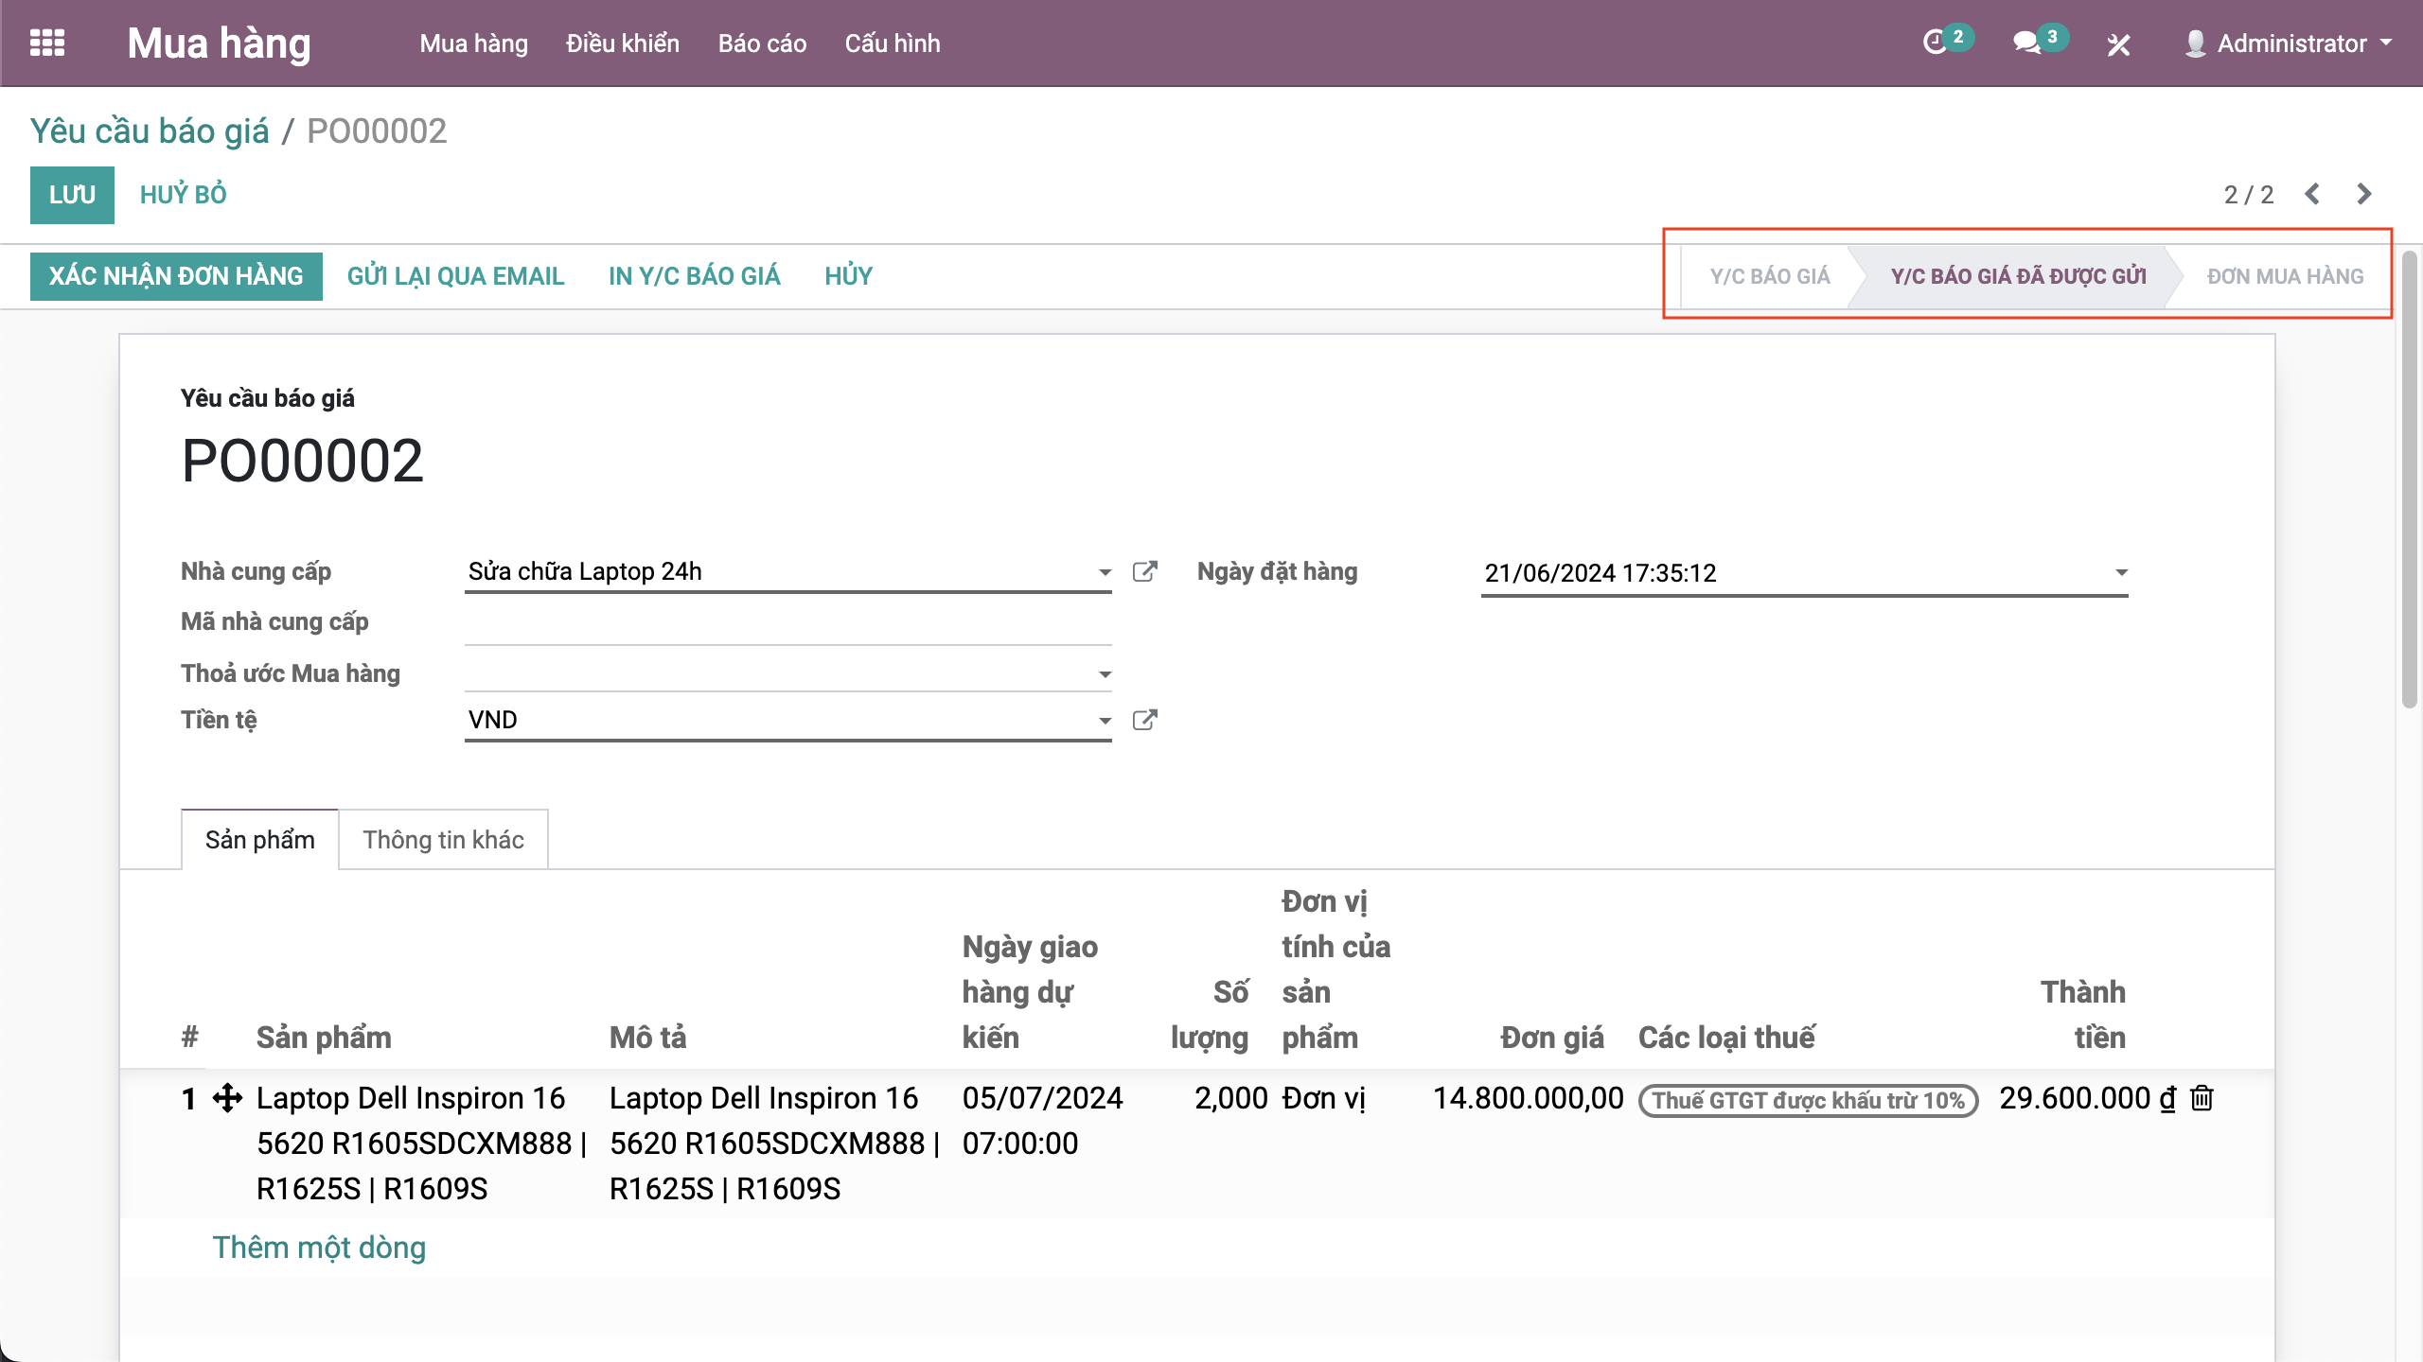
Task: Click the debug tools icon
Action: (x=2118, y=44)
